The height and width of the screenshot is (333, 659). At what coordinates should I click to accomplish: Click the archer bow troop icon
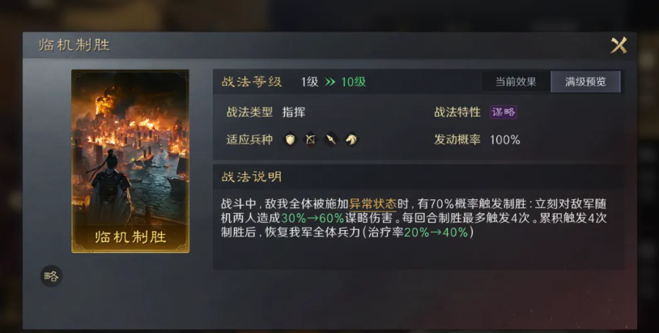click(311, 139)
